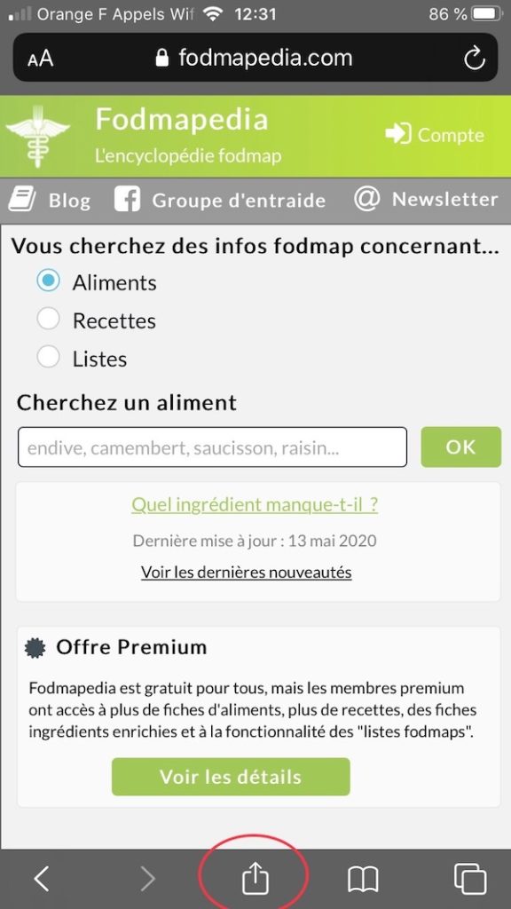Open the tabs overview icon
This screenshot has height=909, width=511.
470,879
